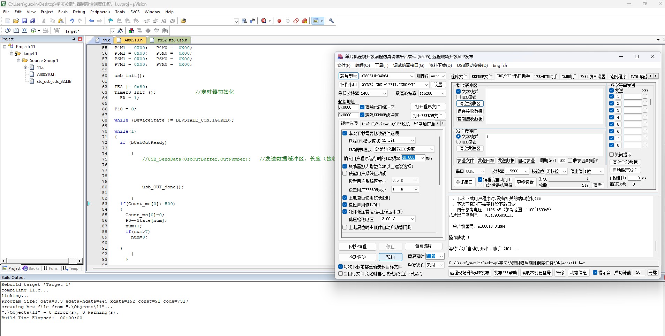The image size is (665, 336).
Task: Open the 芯片型号 AI8051U-34K64 dropdown
Action: (x=387, y=76)
